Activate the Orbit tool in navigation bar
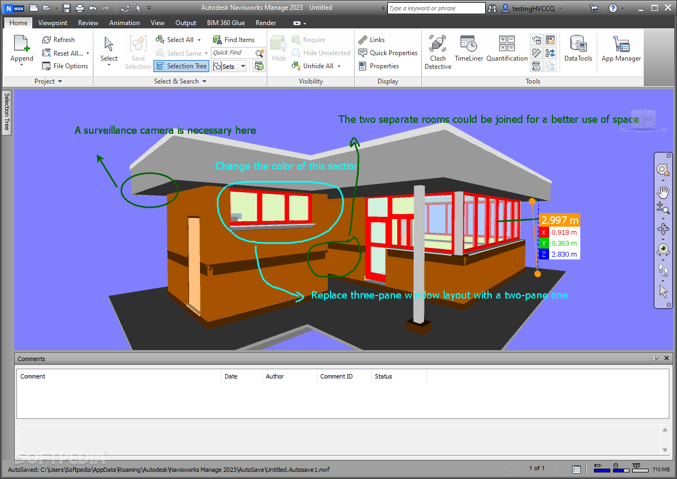 coord(663,229)
